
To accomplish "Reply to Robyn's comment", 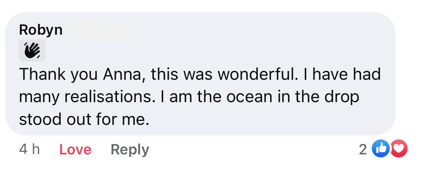I will (130, 150).
